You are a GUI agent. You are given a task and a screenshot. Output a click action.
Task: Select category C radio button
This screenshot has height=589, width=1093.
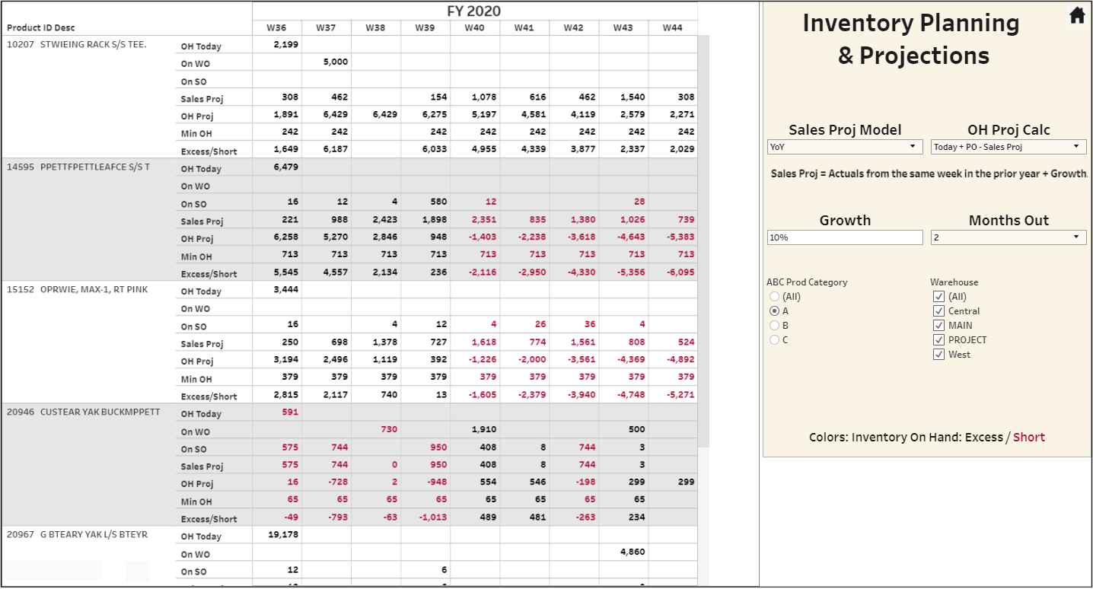pyautogui.click(x=775, y=340)
